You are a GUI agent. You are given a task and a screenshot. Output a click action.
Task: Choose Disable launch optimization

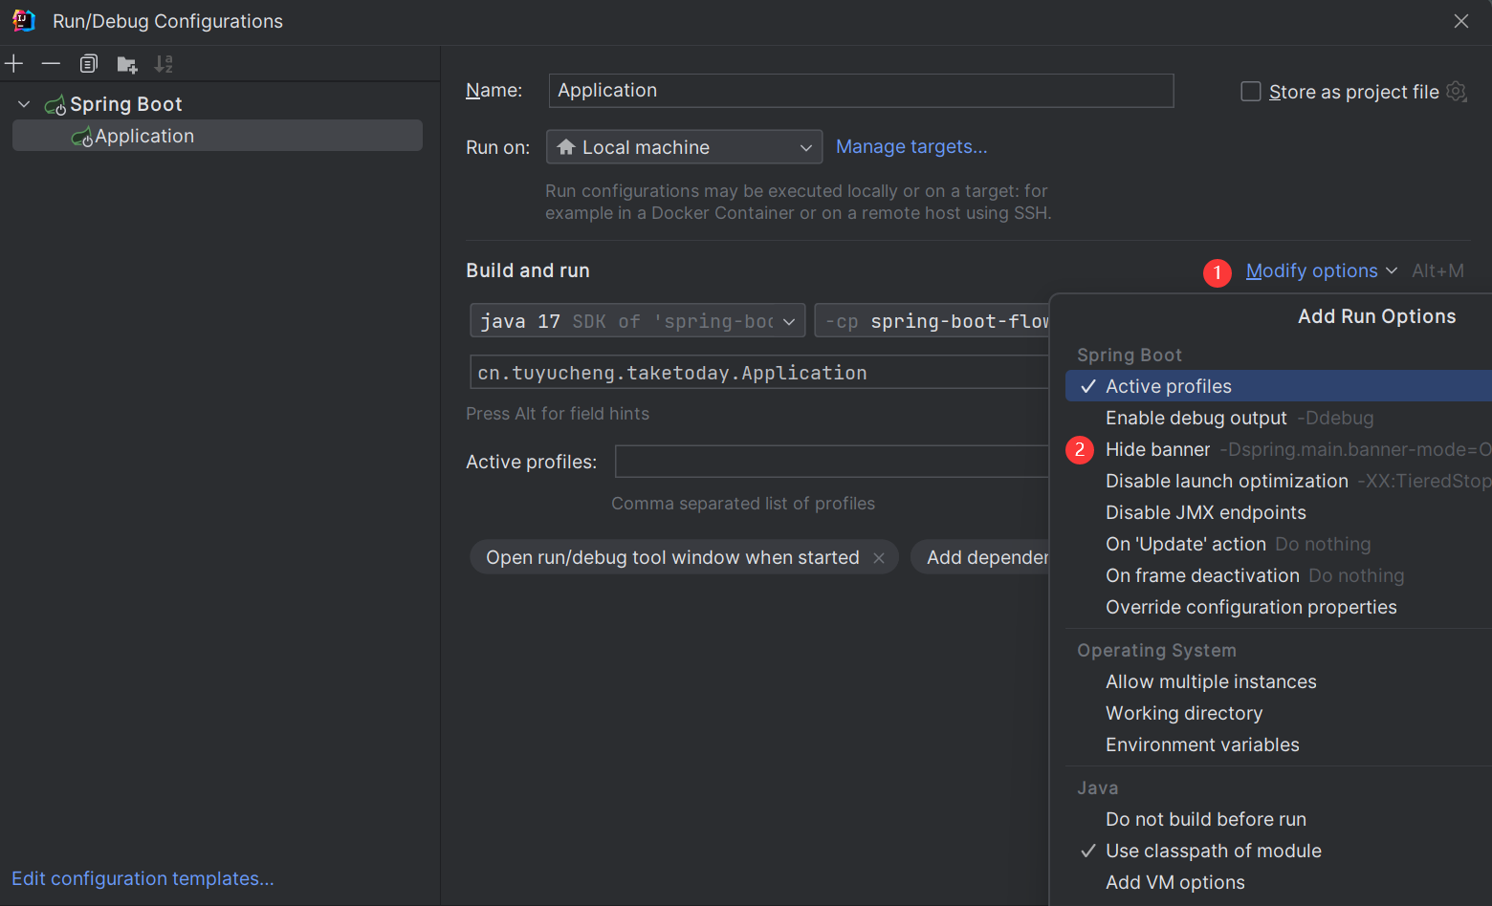tap(1279, 481)
